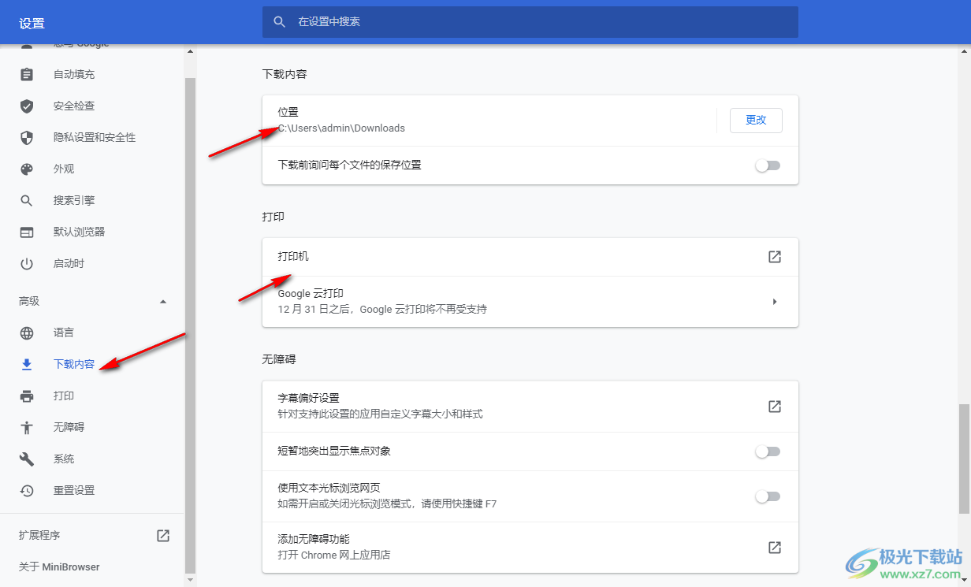Collapse the 高级 section
971x587 pixels.
(163, 300)
